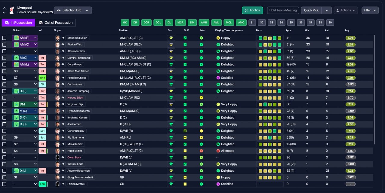The height and width of the screenshot is (193, 385).
Task: Click Harvey Elliott's yellow morale icon
Action: point(201,98)
